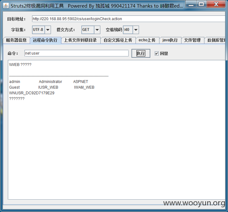Open the \40 space encoding dropdown

(x=136, y=30)
